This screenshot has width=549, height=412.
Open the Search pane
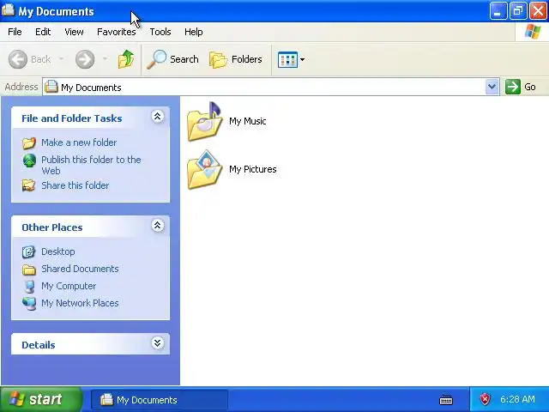172,59
